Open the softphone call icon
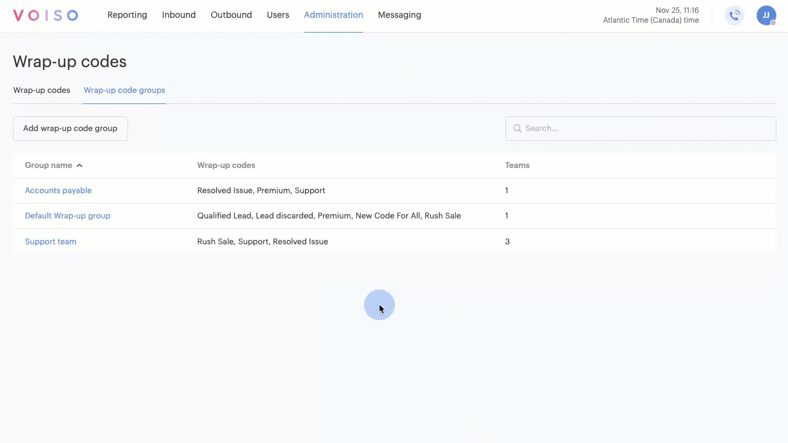This screenshot has width=788, height=443. pyautogui.click(x=734, y=15)
